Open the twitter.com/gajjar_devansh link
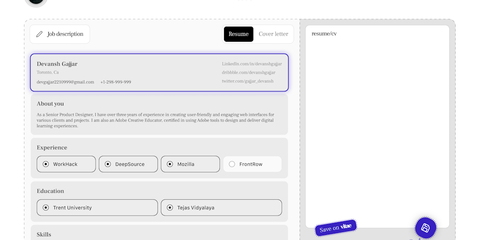 point(247,81)
